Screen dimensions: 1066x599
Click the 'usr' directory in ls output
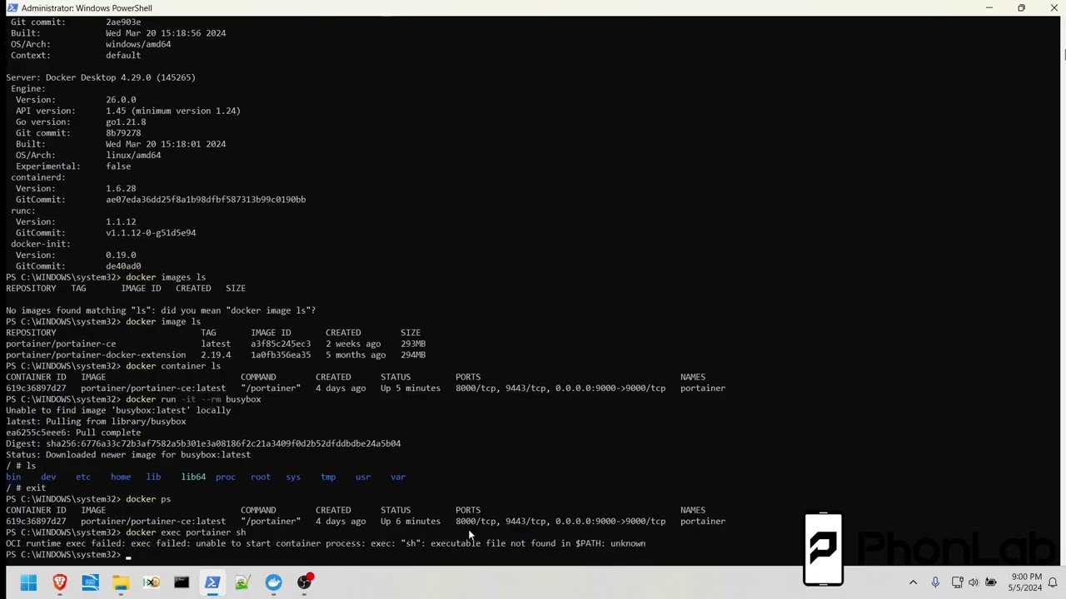tap(363, 477)
